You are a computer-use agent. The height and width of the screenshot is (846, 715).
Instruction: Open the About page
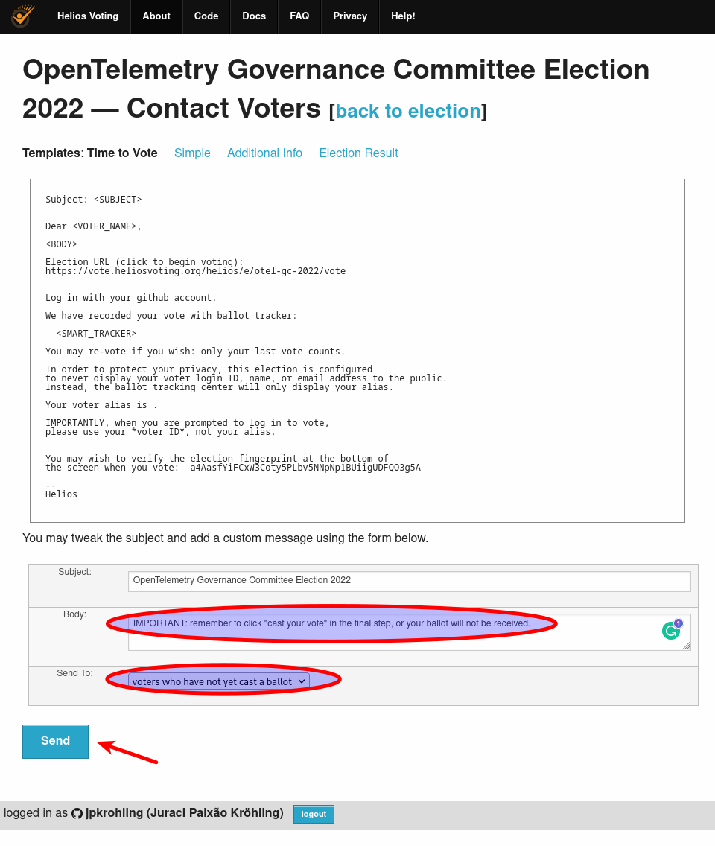156,16
